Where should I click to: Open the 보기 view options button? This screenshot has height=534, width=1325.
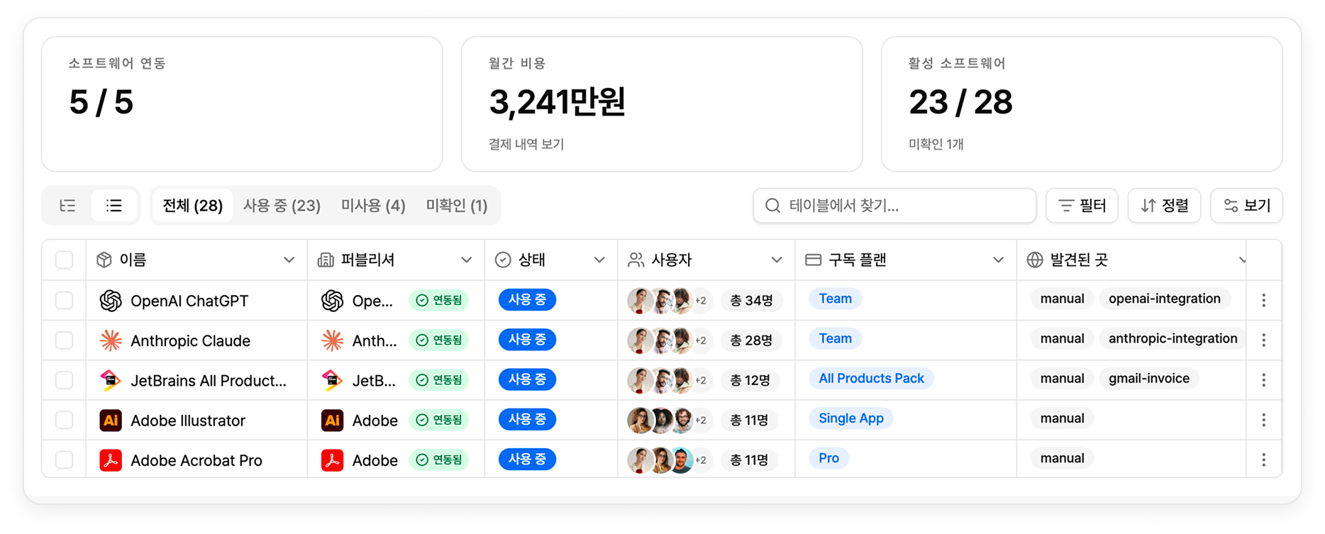coord(1247,206)
